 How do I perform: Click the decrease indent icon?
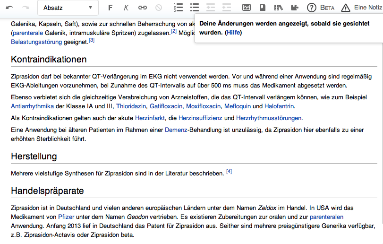click(211, 8)
